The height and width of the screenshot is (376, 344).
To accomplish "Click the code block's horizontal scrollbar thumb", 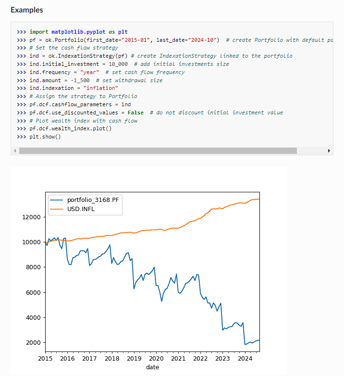I will pos(158,150).
